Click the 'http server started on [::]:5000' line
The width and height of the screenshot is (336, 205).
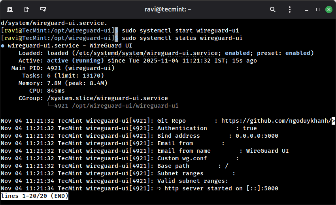tap(221, 188)
